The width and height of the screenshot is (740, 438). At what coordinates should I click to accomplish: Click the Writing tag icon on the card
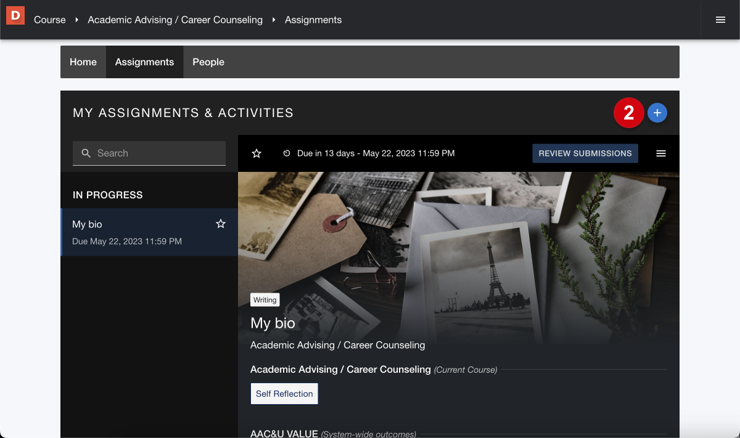(x=265, y=300)
